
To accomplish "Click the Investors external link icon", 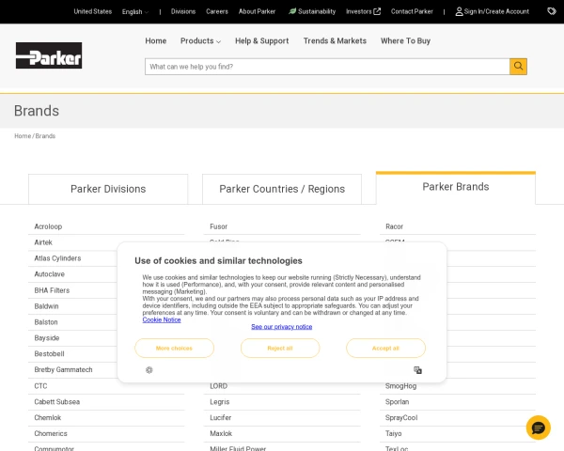I will point(377,11).
